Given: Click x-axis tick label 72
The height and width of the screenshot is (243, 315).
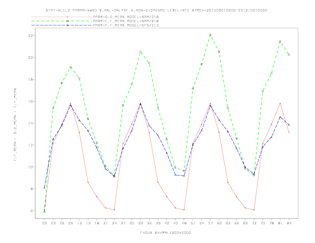Looking at the screenshot, I should tap(254, 223).
